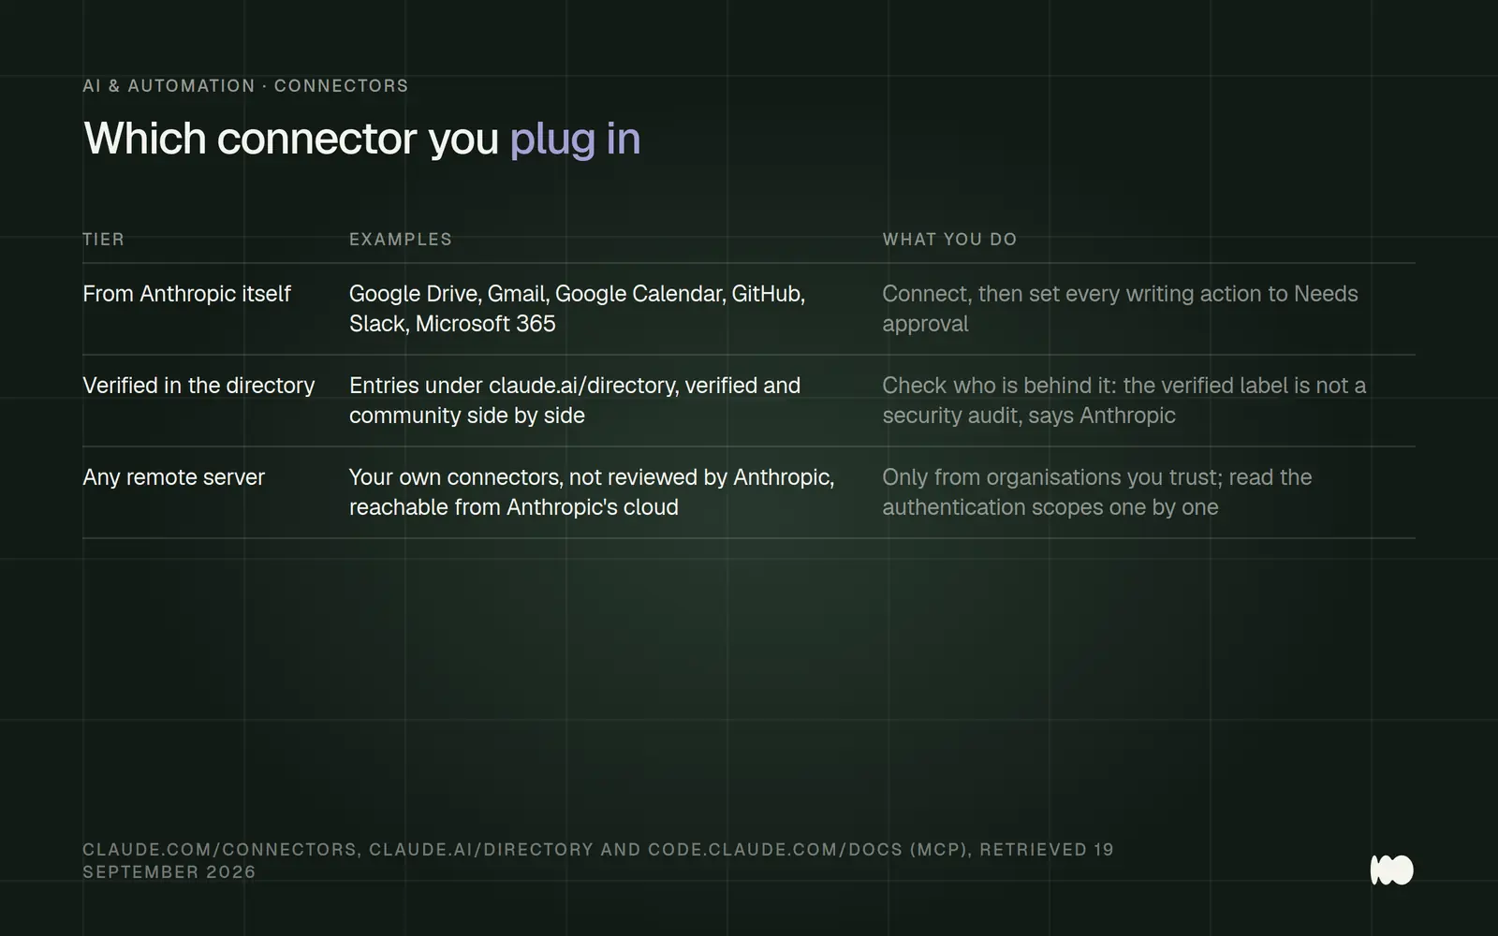
Task: Click the "TIER" column header
Action: (103, 240)
